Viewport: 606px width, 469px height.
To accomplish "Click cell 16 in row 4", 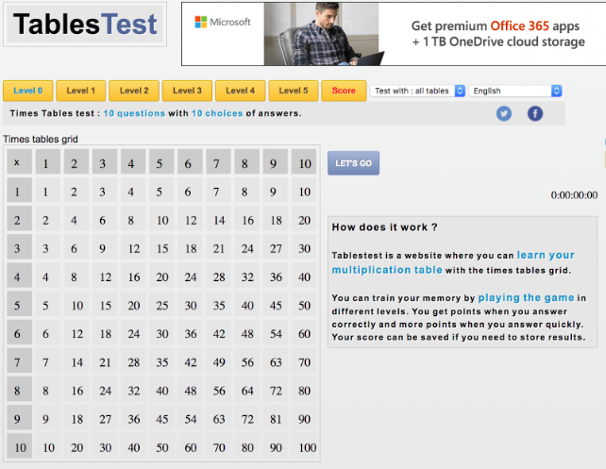I will click(x=133, y=276).
